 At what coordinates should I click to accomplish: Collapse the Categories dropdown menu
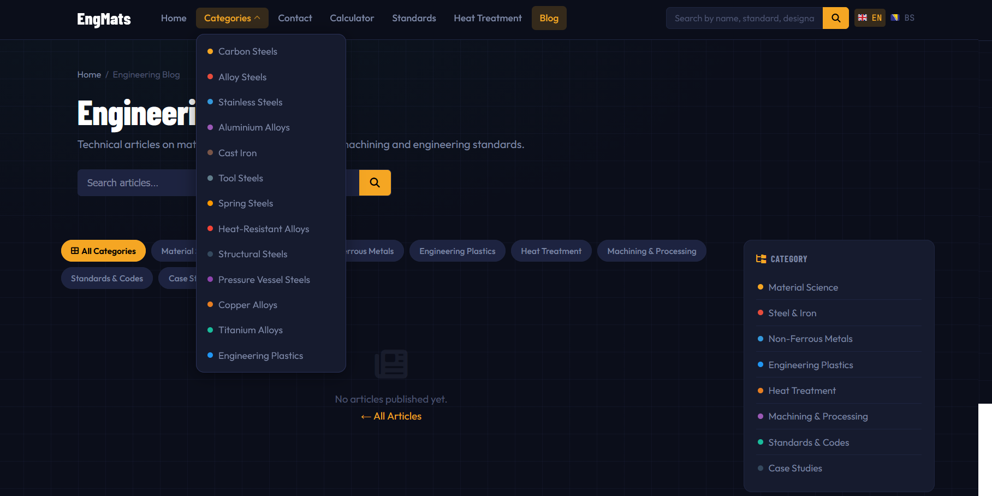(x=232, y=18)
